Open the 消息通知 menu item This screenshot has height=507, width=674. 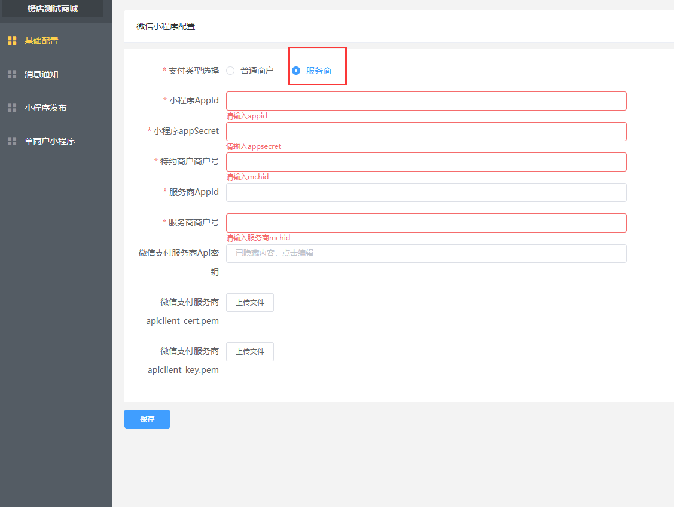[41, 74]
